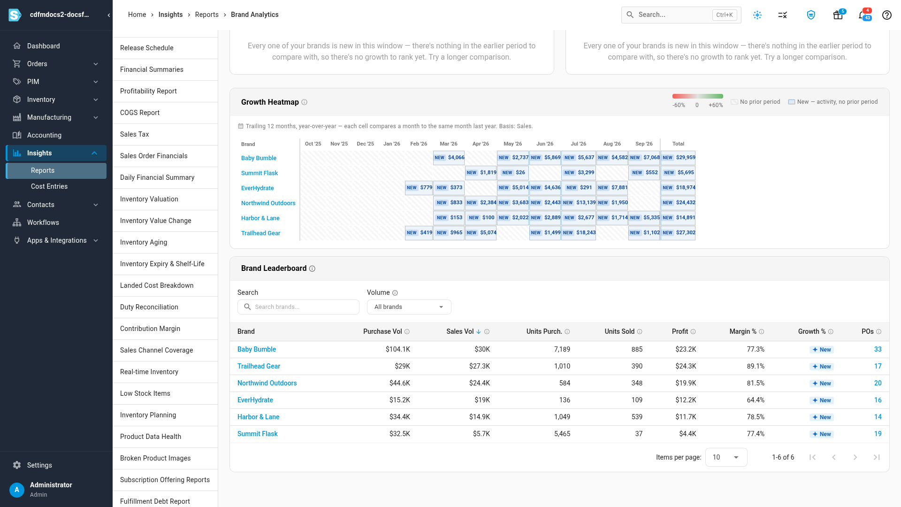Expand the Inventory menu

[56, 100]
